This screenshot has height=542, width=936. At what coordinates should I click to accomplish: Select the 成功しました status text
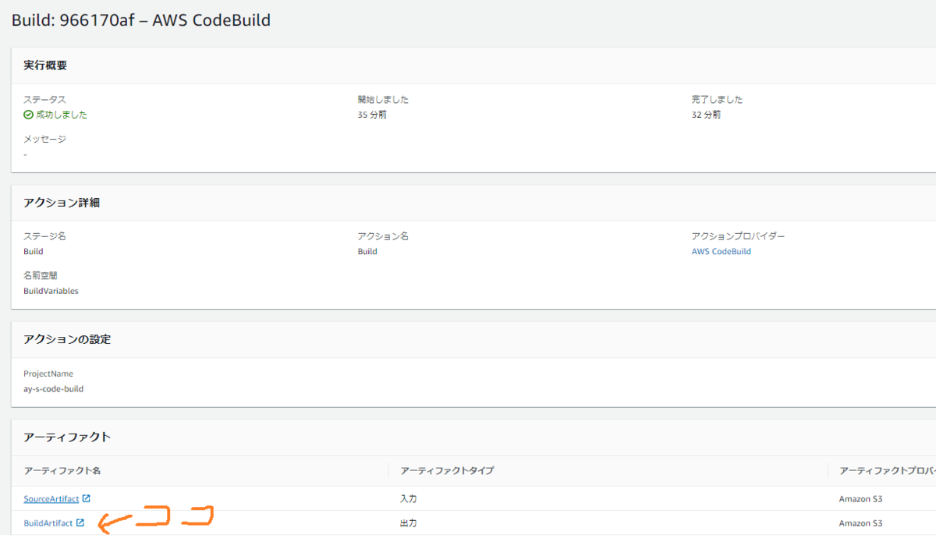tap(62, 115)
